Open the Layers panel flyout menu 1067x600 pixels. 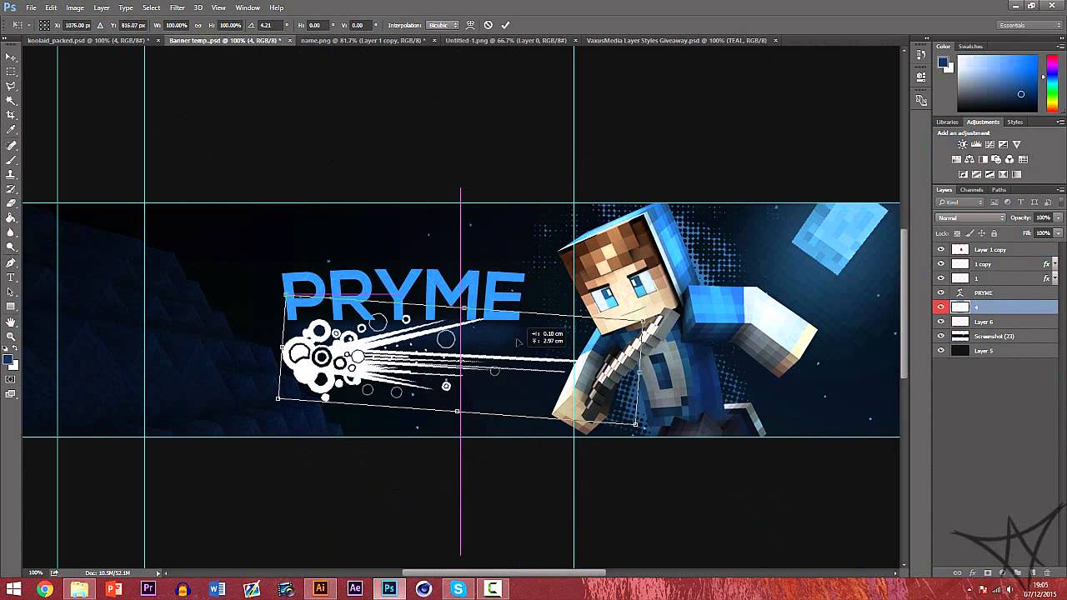[1060, 190]
